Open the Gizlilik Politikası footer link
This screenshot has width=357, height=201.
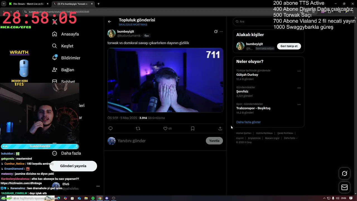pyautogui.click(x=264, y=133)
